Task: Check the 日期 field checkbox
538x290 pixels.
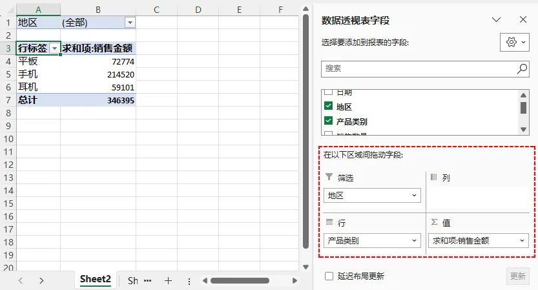Action: tap(328, 92)
